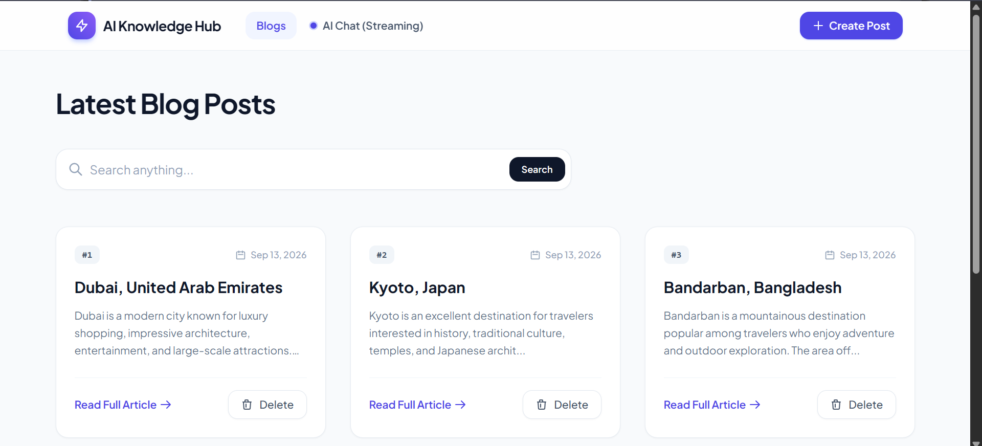Click the dark Search button
This screenshot has height=446, width=982.
(x=537, y=169)
